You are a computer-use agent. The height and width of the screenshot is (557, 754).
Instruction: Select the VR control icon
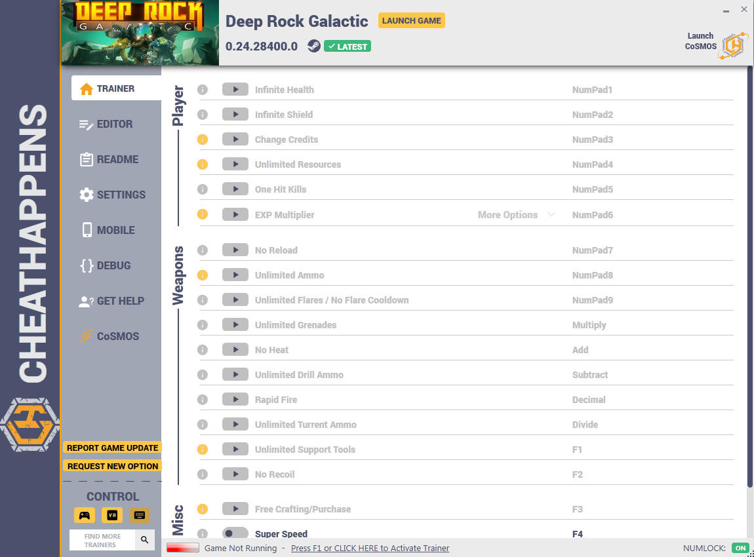click(112, 515)
